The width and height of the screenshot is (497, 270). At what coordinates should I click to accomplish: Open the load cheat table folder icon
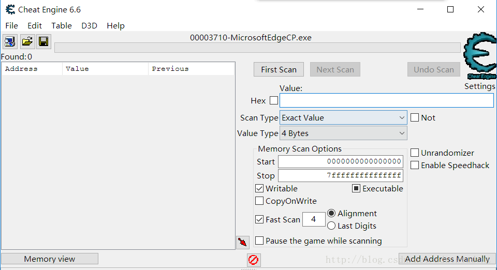tap(27, 41)
